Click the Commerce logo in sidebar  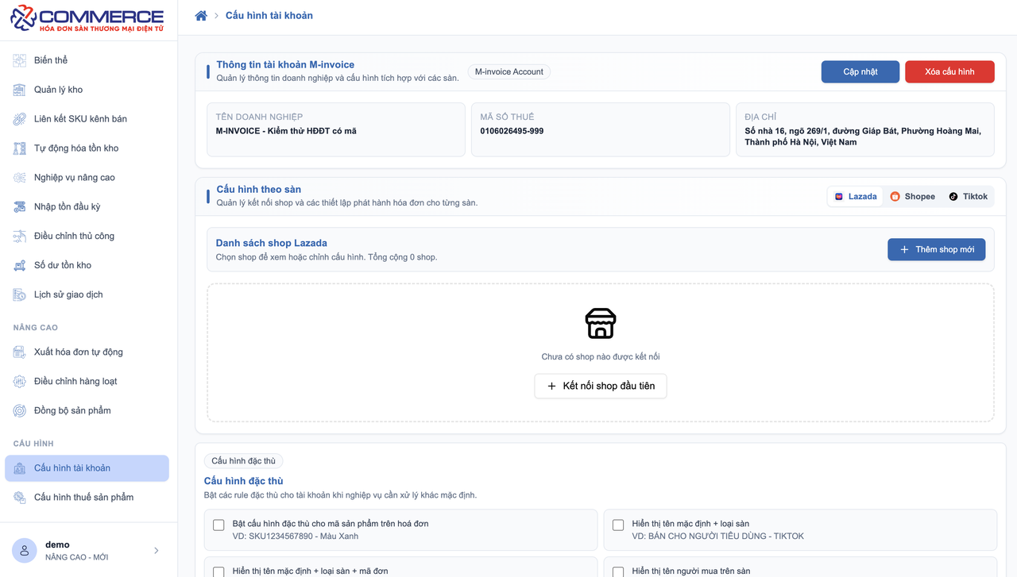click(87, 17)
